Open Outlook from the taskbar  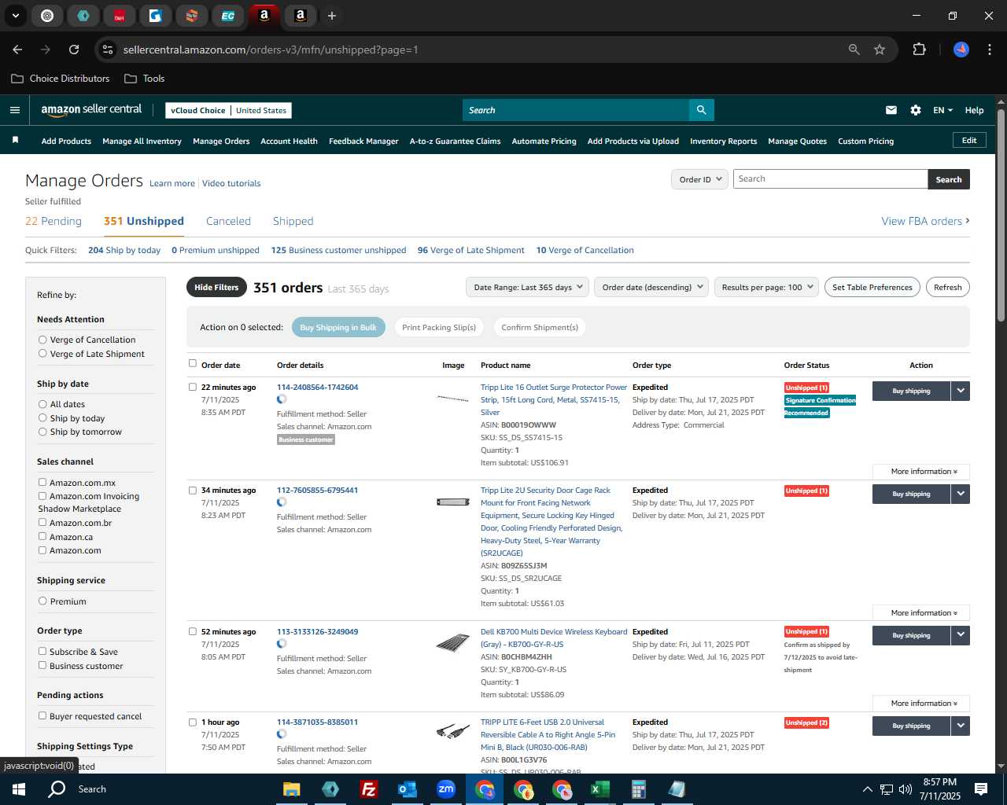[x=407, y=789]
